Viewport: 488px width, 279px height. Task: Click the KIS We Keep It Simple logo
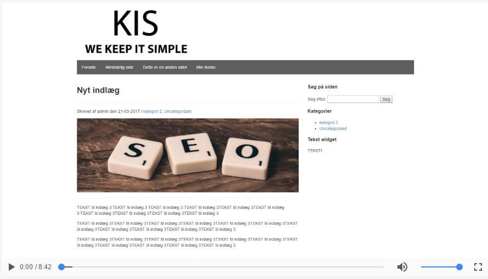[136, 32]
